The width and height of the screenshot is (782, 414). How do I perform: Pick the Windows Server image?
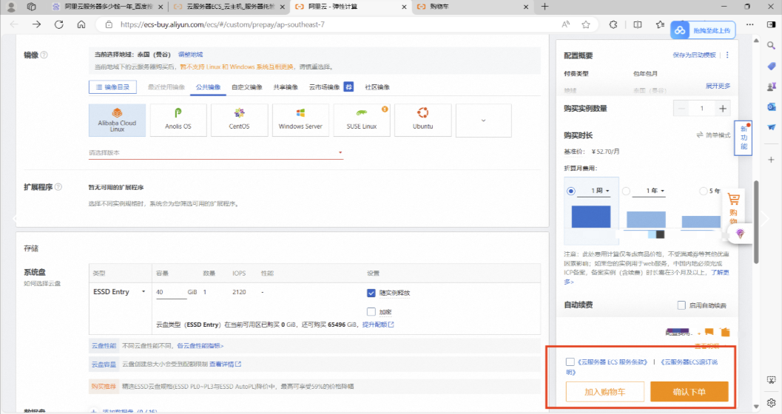pos(300,119)
